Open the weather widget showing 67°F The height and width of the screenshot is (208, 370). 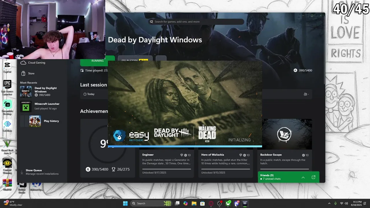point(13,203)
